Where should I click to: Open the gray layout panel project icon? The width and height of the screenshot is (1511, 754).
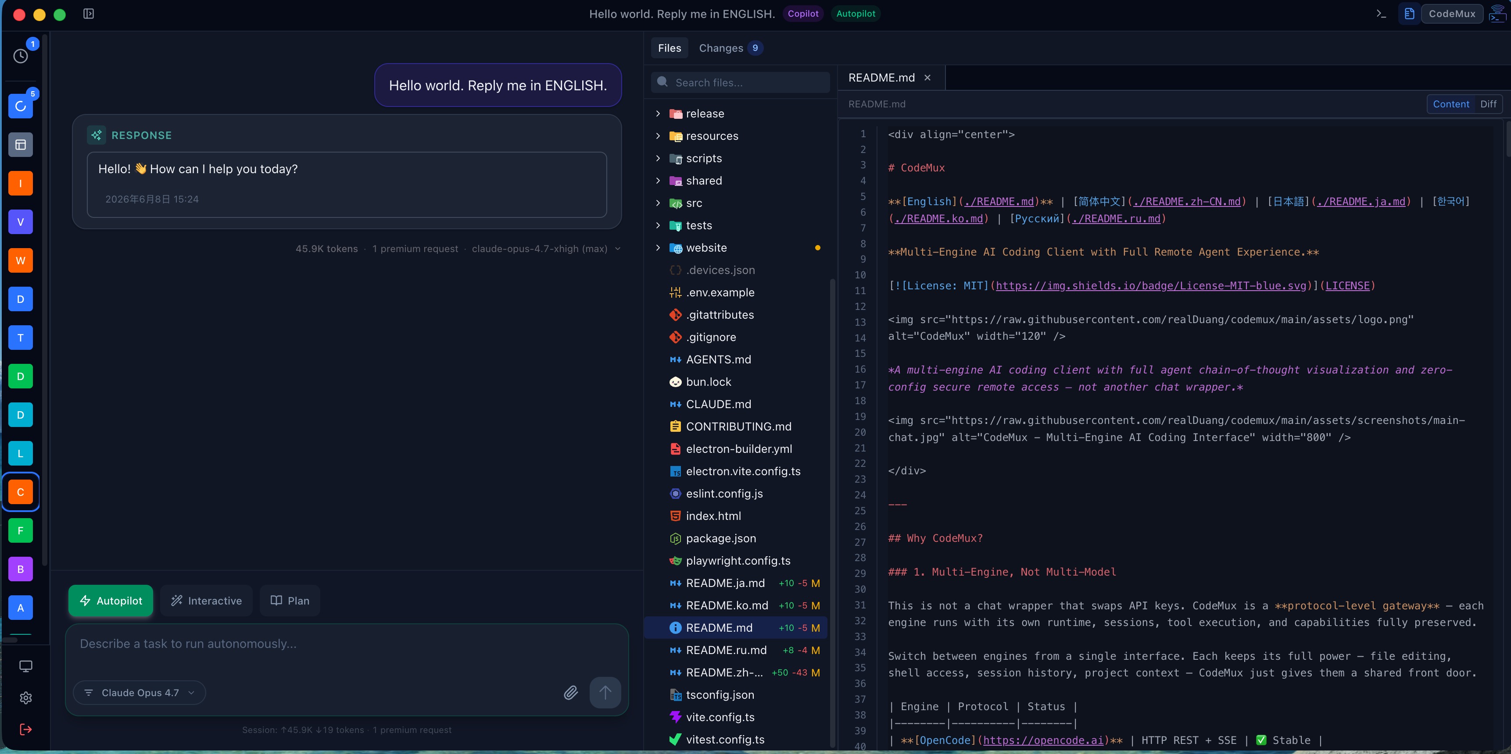pyautogui.click(x=21, y=145)
